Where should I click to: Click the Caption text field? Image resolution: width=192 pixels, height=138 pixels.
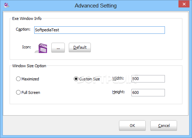(99, 30)
